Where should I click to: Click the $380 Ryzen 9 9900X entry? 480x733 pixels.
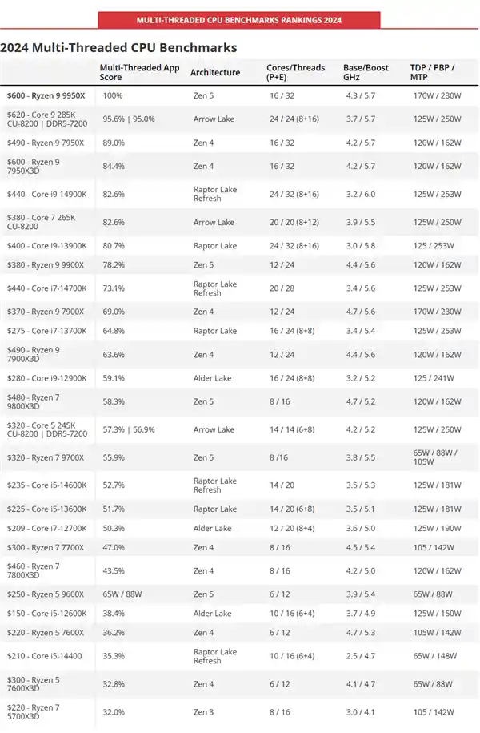(x=47, y=265)
